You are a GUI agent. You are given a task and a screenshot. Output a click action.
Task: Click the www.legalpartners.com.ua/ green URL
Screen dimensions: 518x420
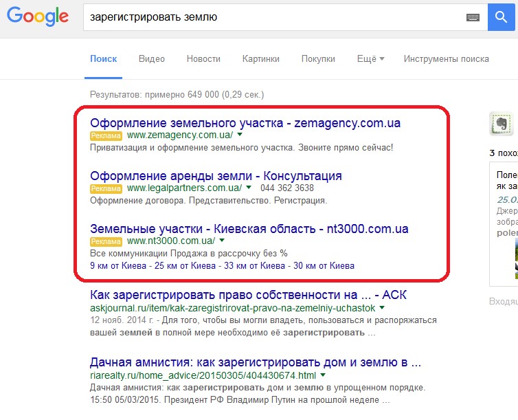click(184, 188)
